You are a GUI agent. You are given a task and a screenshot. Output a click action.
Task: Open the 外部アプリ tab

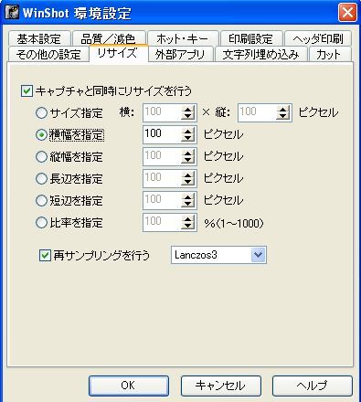point(181,54)
